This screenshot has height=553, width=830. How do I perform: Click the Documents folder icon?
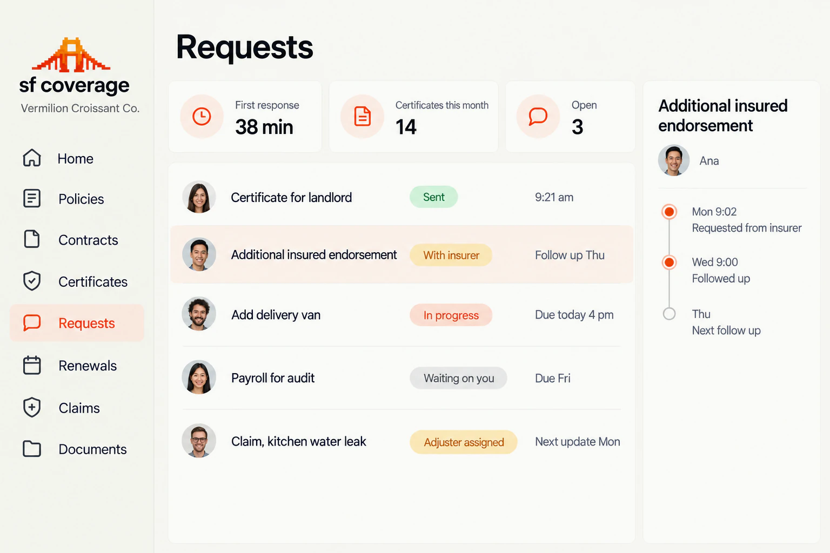click(x=32, y=449)
